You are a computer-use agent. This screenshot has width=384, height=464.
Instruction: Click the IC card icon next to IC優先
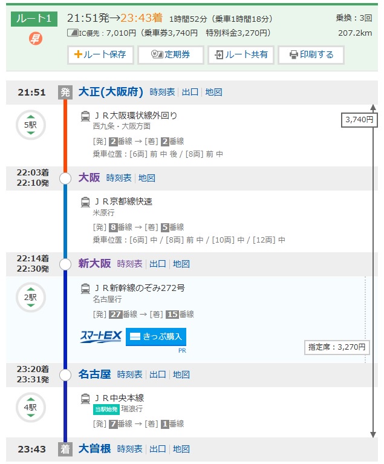click(73, 33)
